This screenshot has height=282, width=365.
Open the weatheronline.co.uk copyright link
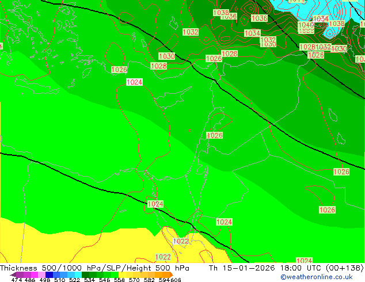click(x=317, y=277)
